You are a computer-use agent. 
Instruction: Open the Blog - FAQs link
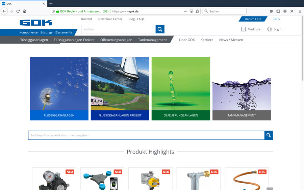pos(136,19)
